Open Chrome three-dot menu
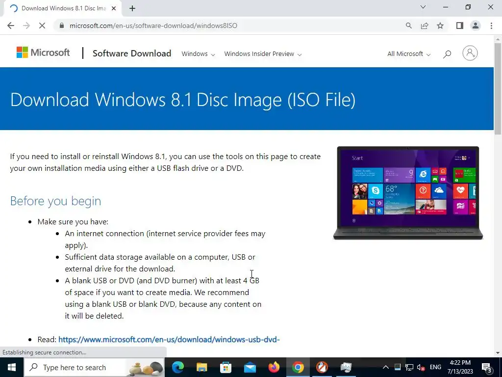 tap(491, 26)
